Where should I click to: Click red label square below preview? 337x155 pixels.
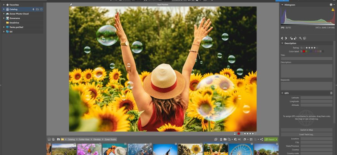239,134
